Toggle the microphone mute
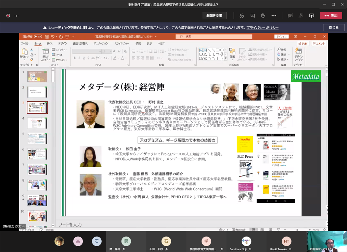The height and width of the screenshot is (252, 347). pyautogui.click(x=301, y=16)
